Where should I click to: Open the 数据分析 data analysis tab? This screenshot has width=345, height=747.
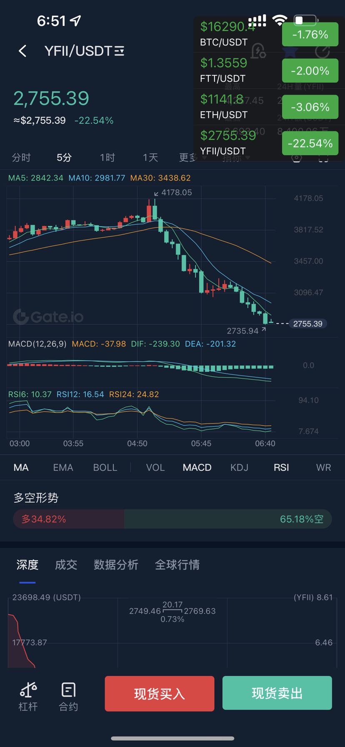116,564
